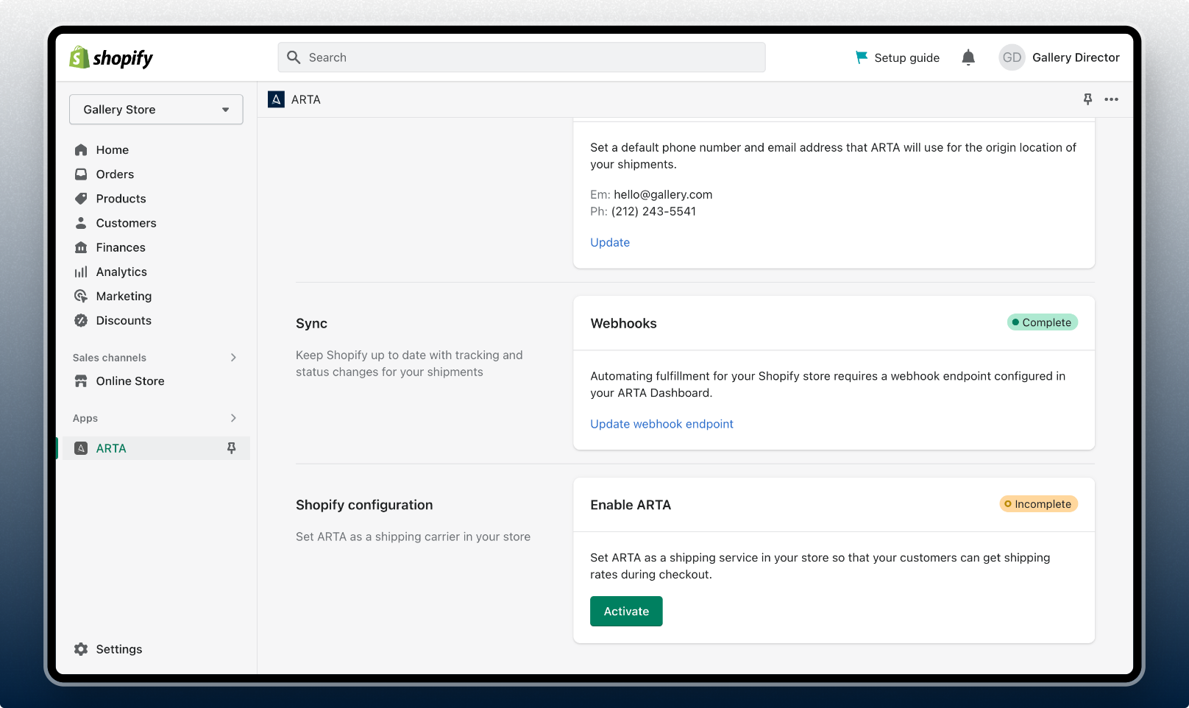
Task: Click the Incomplete status badge on Enable ARTA
Action: [1038, 504]
